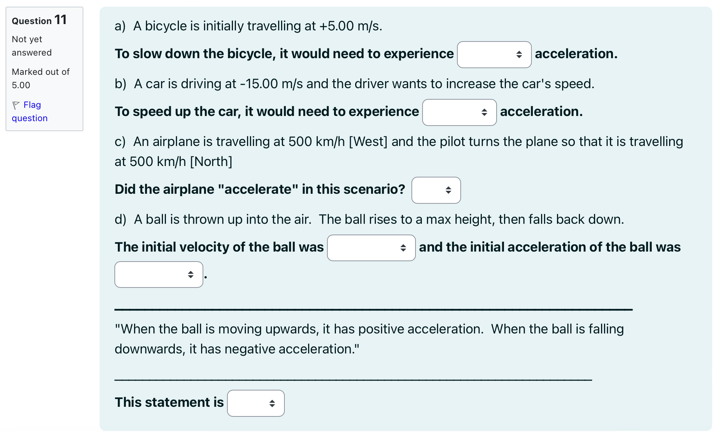Click the arrow icon on the car acceleration dropdown
The image size is (714, 432).
coord(484,112)
